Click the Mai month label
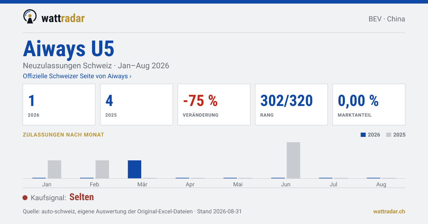 coord(238,184)
